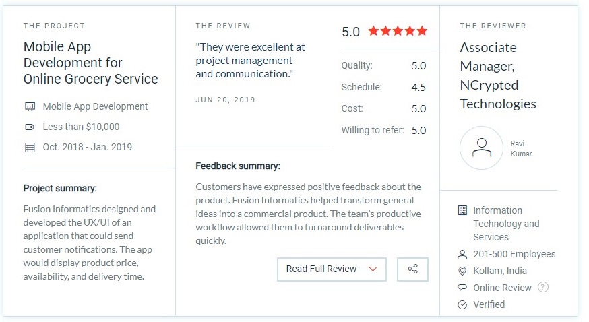Click the quoted review headline text
Viewport: 589px width, 322px height.
click(x=250, y=61)
